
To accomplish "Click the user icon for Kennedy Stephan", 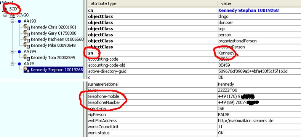I will [27, 69].
